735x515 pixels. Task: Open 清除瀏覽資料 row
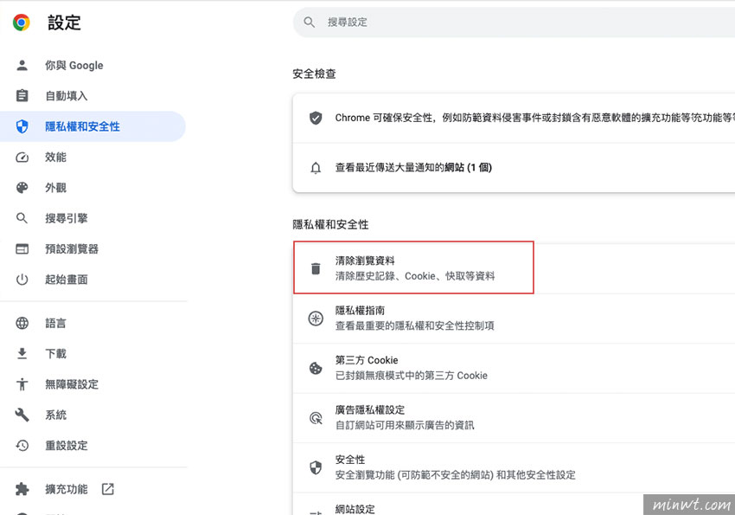coord(415,268)
